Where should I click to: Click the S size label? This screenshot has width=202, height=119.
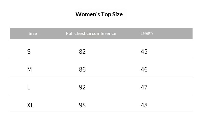[29, 52]
